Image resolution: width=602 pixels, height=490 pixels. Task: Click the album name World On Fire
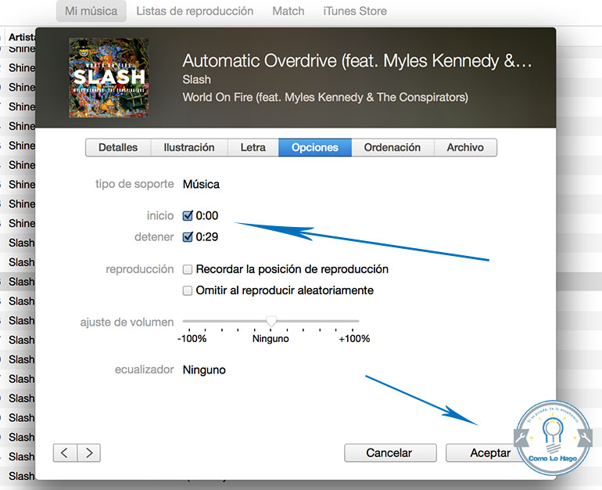[x=325, y=97]
